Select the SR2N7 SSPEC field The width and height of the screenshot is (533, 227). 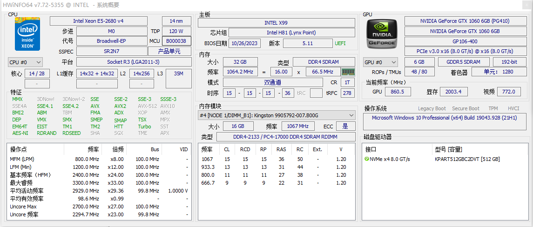pyautogui.click(x=111, y=51)
